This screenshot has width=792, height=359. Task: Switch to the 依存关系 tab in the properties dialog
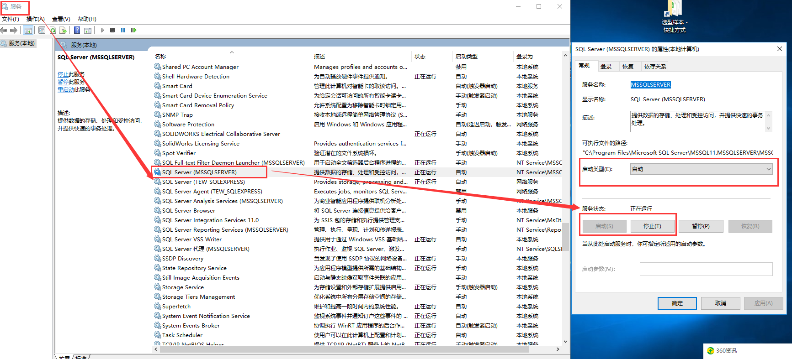pyautogui.click(x=655, y=67)
